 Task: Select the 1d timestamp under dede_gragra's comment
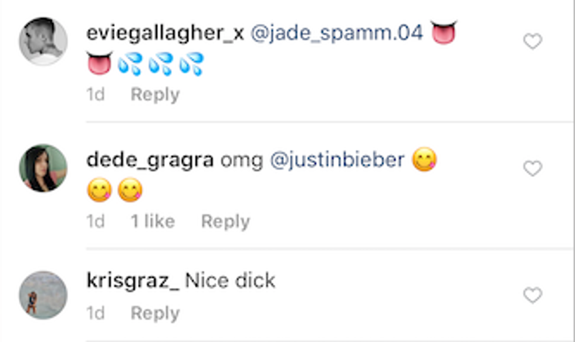96,221
